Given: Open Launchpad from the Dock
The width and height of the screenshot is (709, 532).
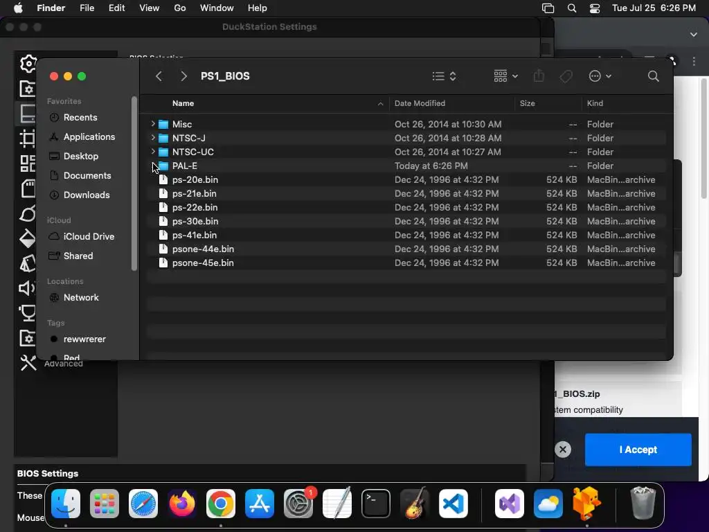Looking at the screenshot, I should tap(105, 504).
